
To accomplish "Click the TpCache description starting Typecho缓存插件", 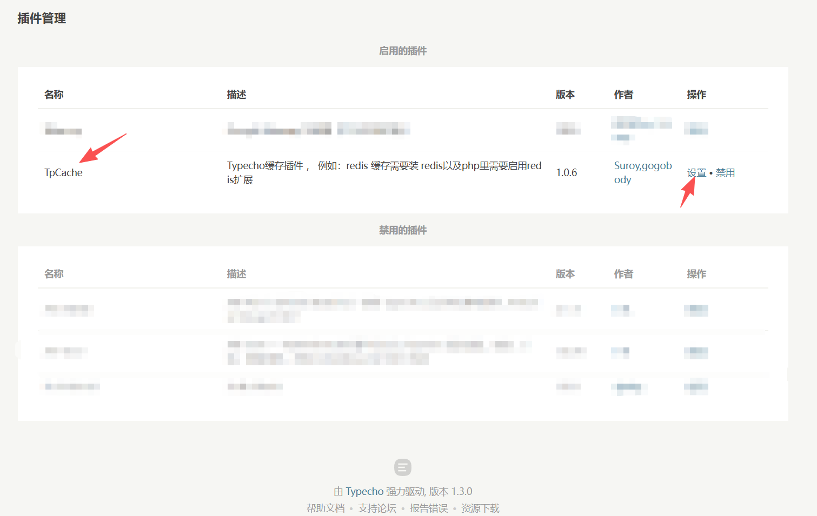I will 384,172.
